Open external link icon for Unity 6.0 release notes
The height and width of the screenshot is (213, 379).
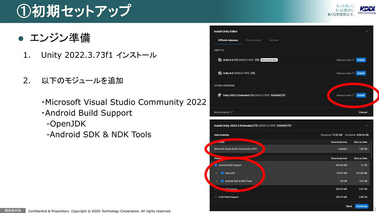(x=353, y=73)
